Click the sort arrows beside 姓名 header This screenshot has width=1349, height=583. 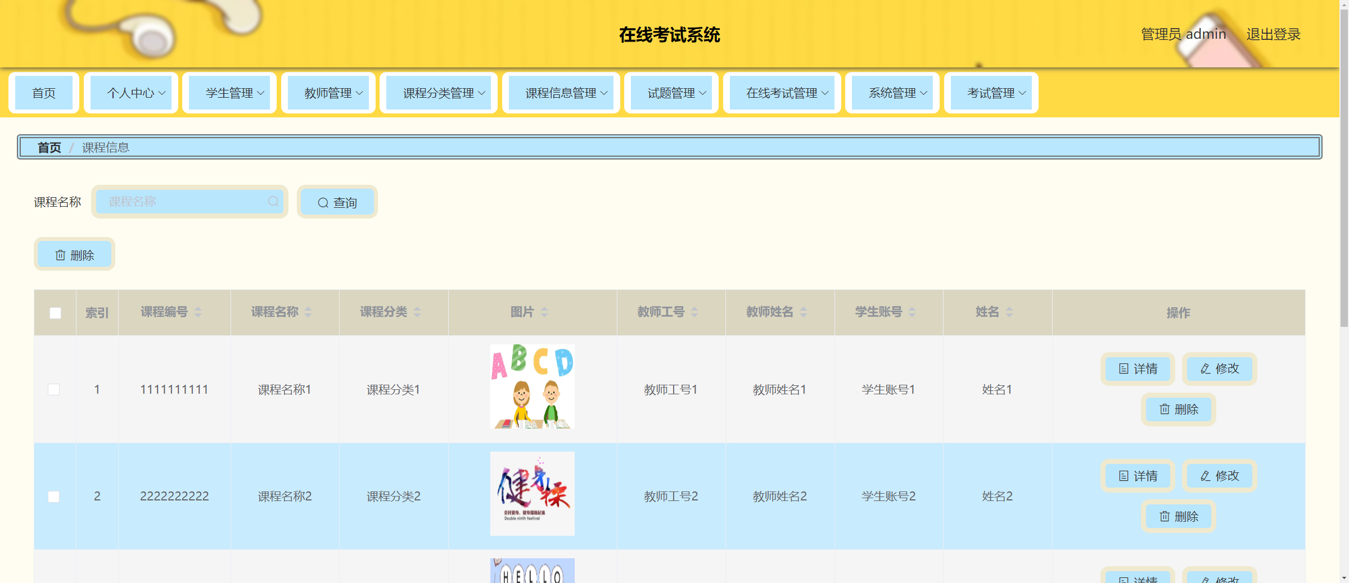click(1009, 312)
